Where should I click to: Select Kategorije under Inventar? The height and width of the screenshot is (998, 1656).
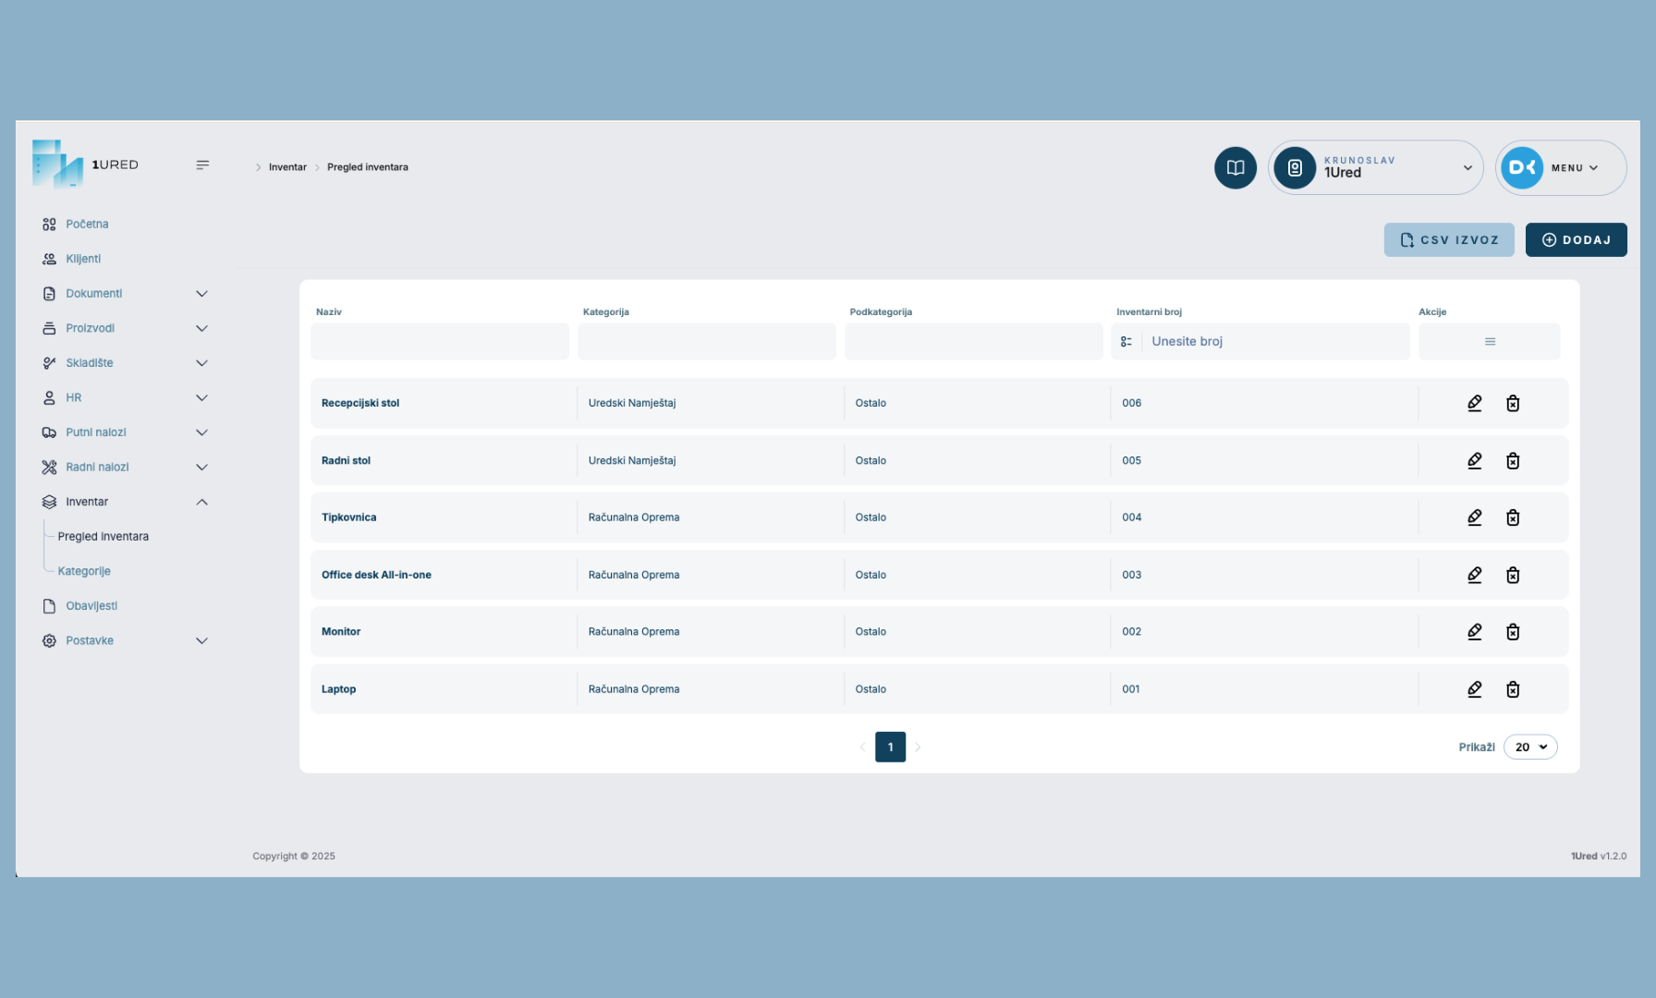(81, 570)
